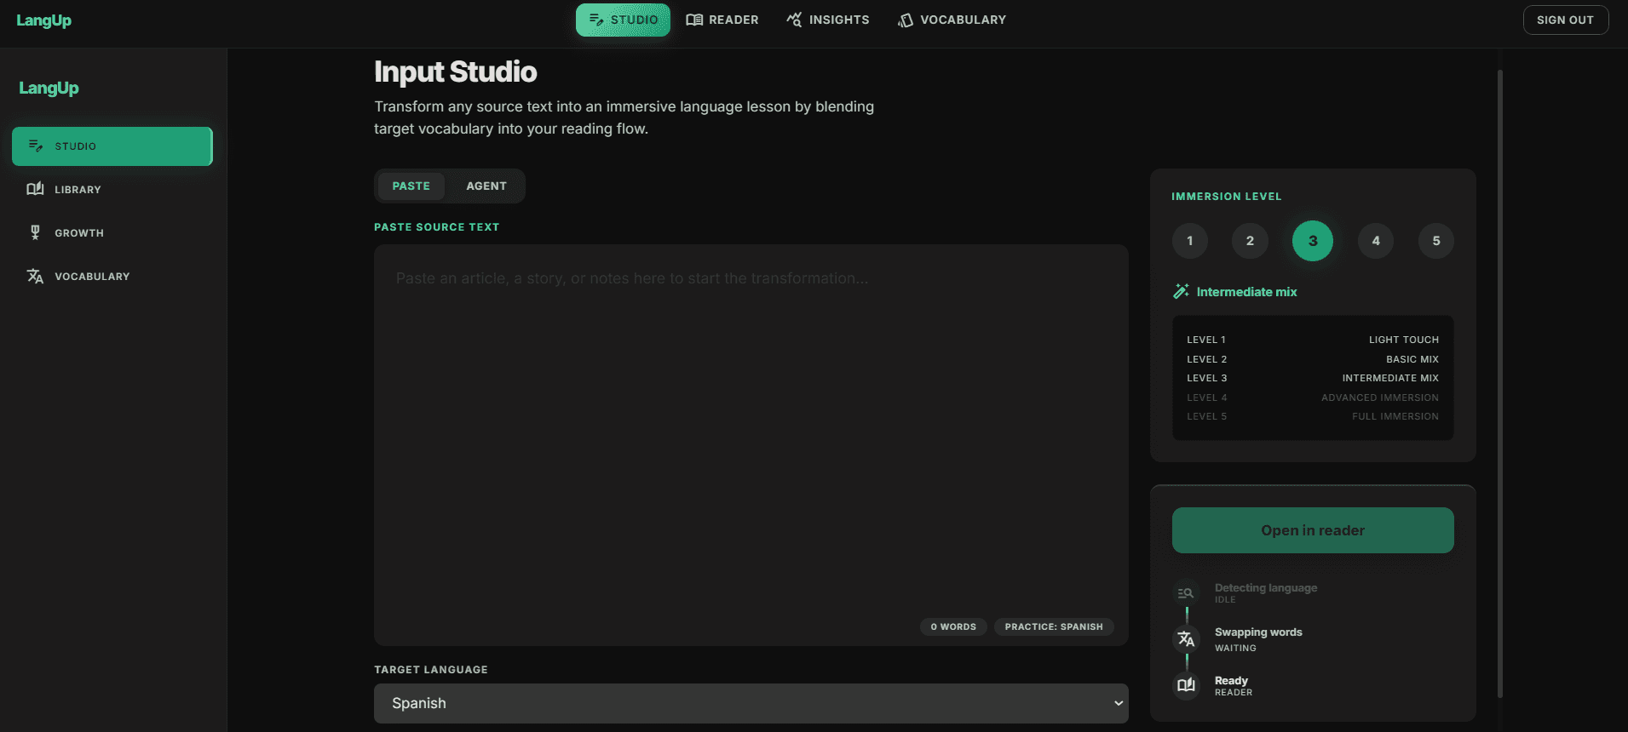
Task: Click the Level 2 Basic Mix row
Action: [1313, 359]
